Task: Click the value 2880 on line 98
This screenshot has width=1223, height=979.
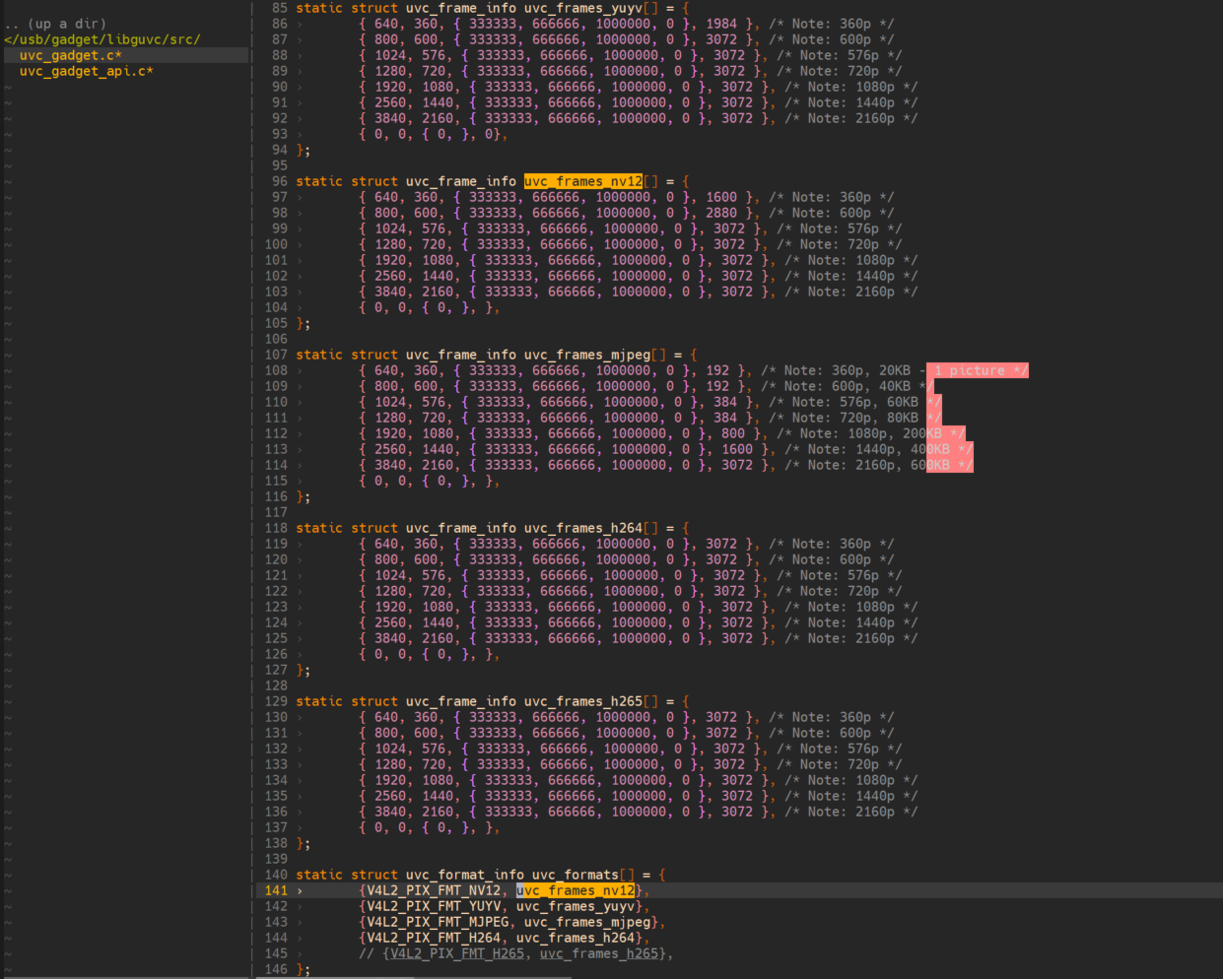Action: coord(721,213)
